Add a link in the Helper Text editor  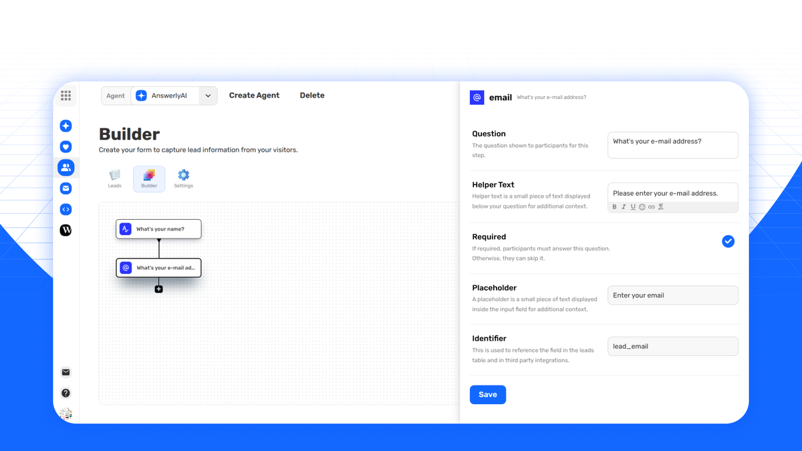pos(651,206)
